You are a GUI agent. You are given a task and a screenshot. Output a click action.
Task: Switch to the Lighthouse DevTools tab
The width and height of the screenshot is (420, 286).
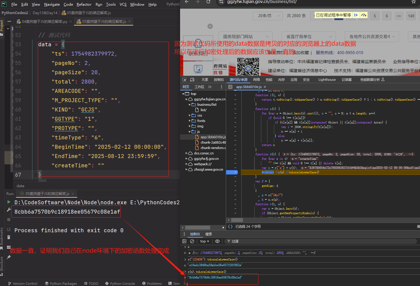point(327,80)
